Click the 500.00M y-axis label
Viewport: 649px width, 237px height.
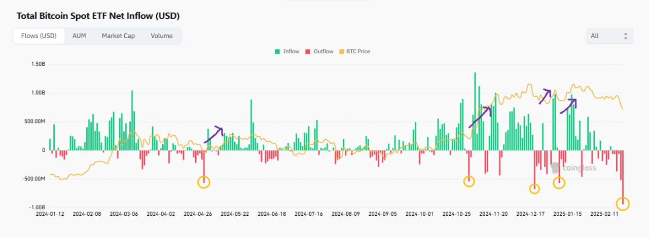pyautogui.click(x=34, y=122)
